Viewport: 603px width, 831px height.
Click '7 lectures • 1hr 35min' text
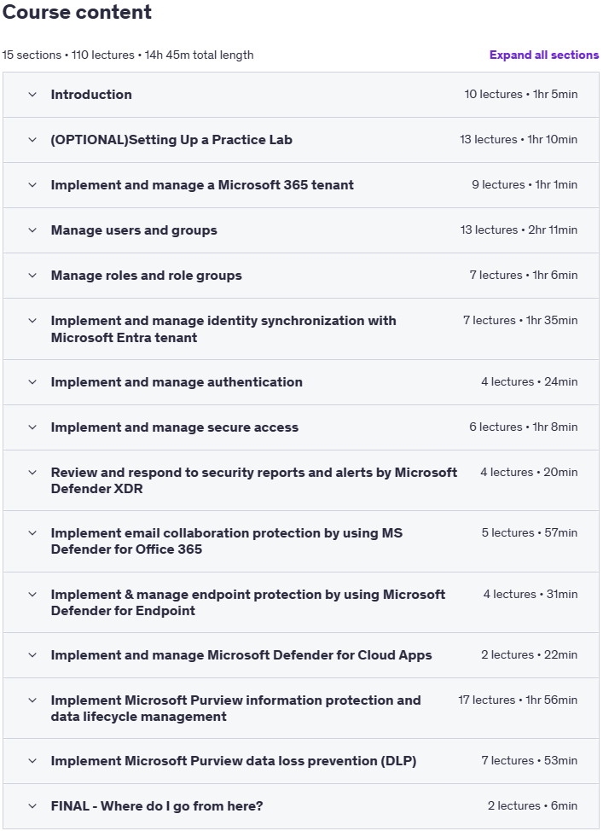coord(520,320)
